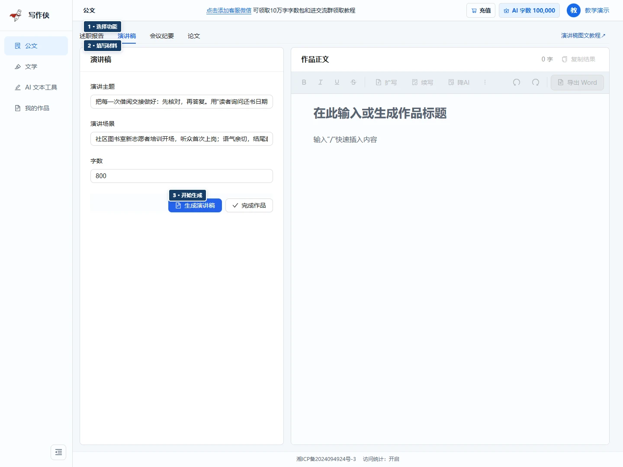The height and width of the screenshot is (467, 623).
Task: Click the 复制结果 copy button
Action: point(578,59)
